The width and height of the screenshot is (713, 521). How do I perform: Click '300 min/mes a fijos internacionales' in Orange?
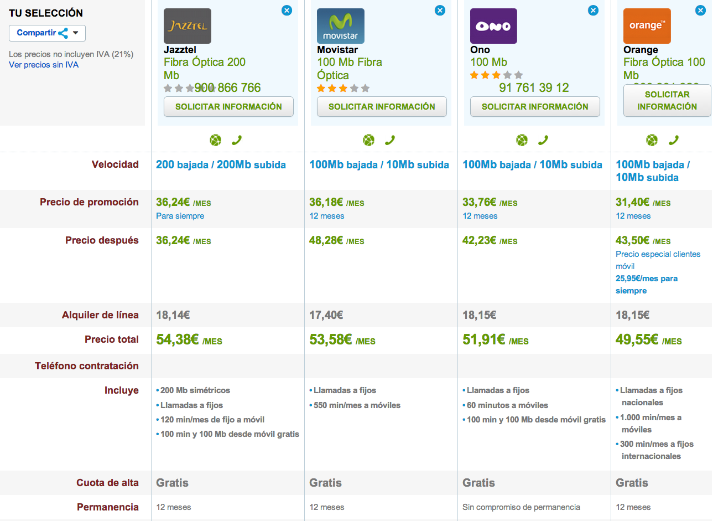pyautogui.click(x=657, y=450)
